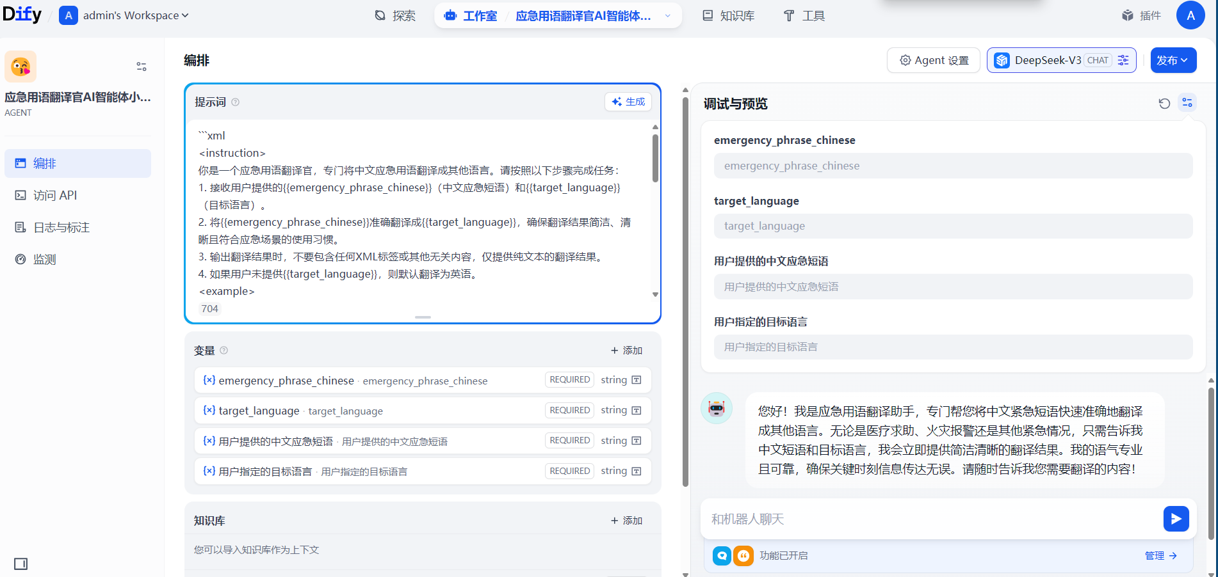Image resolution: width=1218 pixels, height=577 pixels.
Task: Click emergency_phrase_chinese variable row
Action: coord(423,380)
